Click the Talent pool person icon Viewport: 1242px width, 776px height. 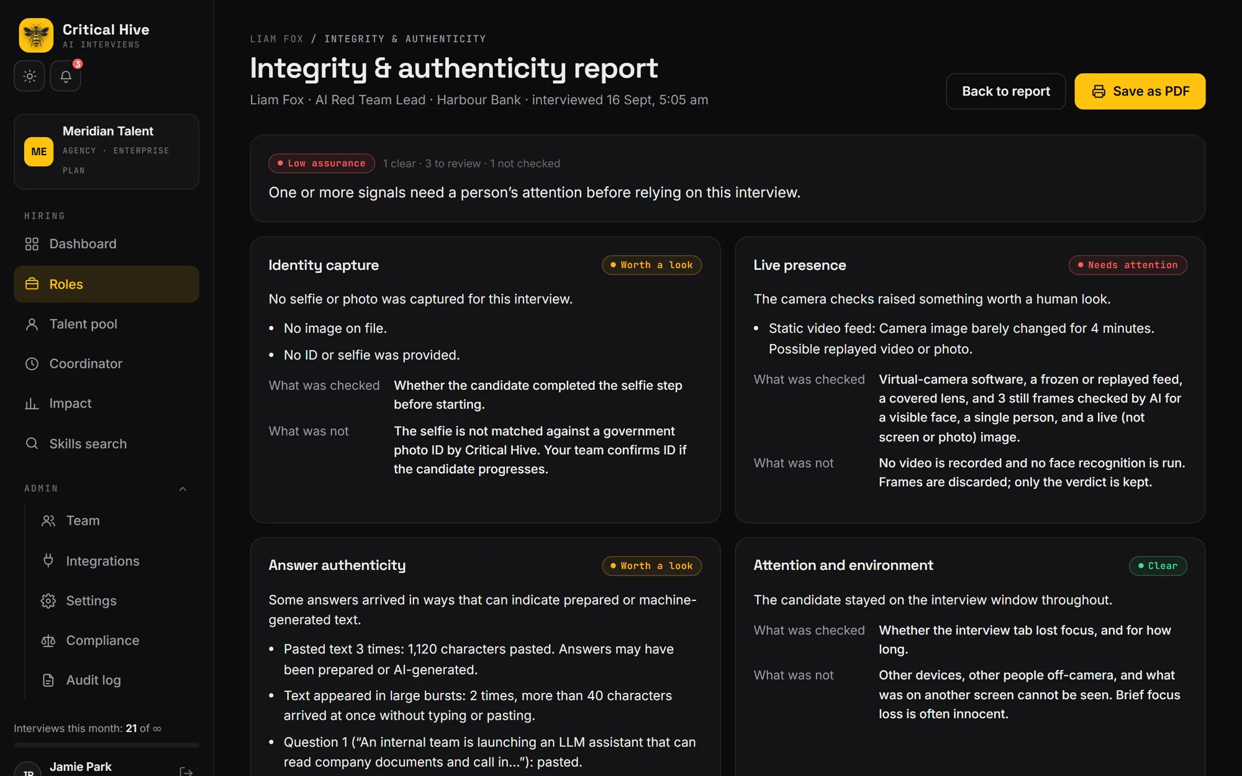tap(32, 324)
